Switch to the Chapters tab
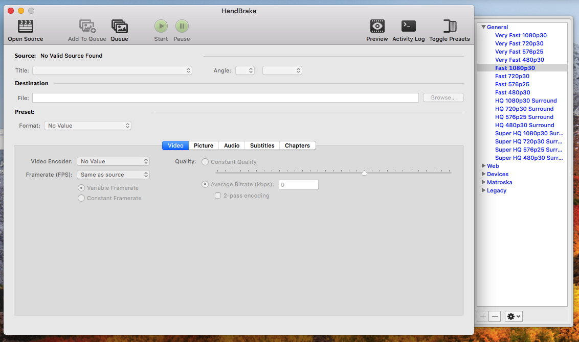579x342 pixels. (297, 145)
